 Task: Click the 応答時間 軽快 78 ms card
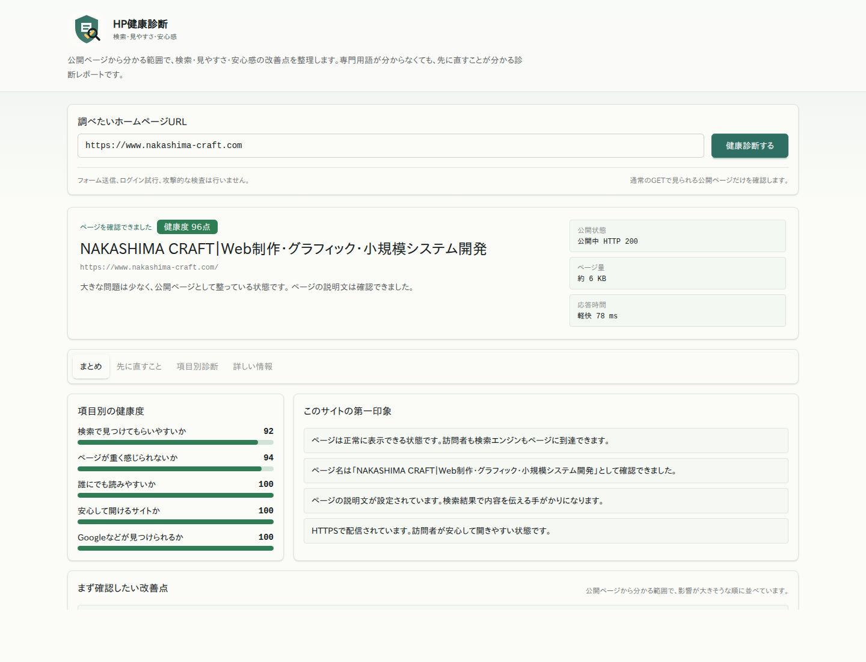click(677, 311)
